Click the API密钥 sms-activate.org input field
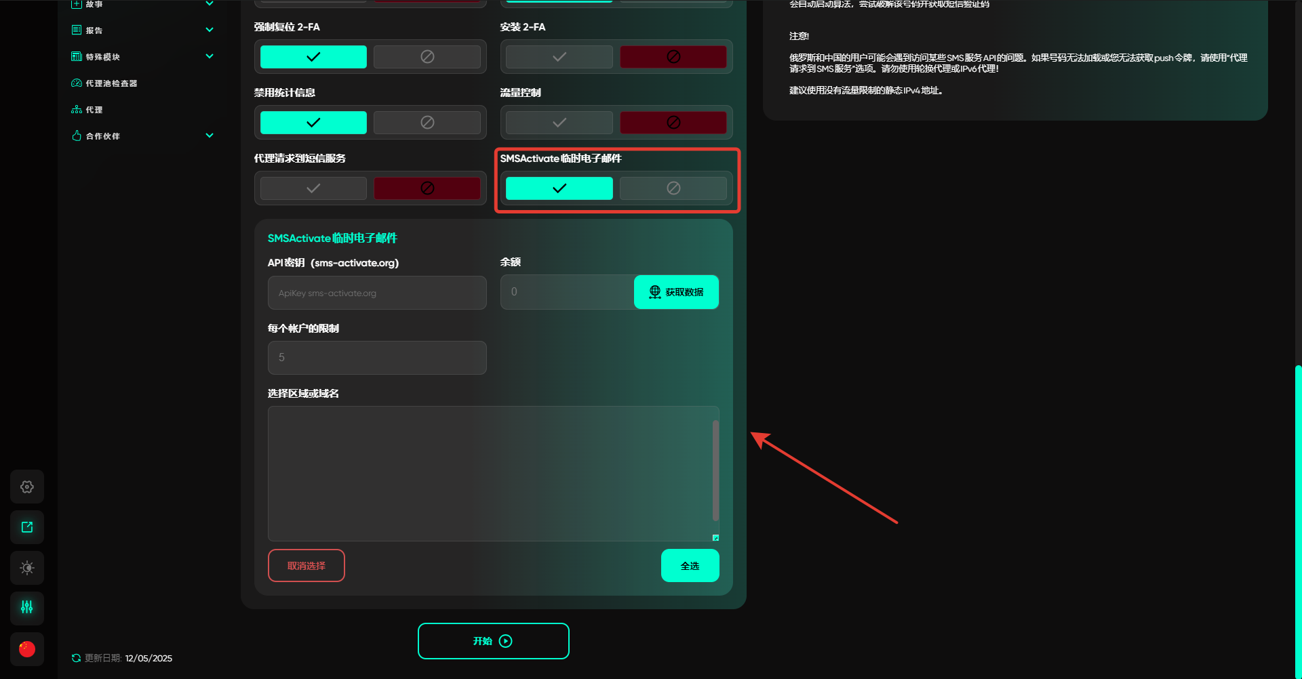This screenshot has height=679, width=1302. click(377, 293)
